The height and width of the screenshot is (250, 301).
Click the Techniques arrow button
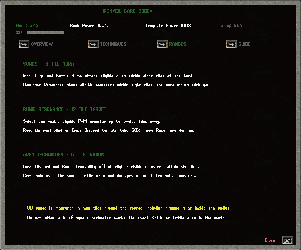(x=93, y=44)
